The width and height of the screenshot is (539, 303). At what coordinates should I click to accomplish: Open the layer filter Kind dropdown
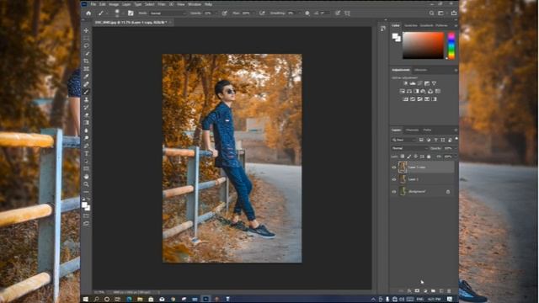coord(403,140)
